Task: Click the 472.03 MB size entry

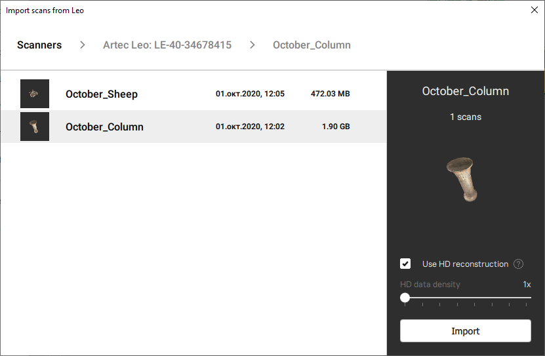Action: point(330,94)
